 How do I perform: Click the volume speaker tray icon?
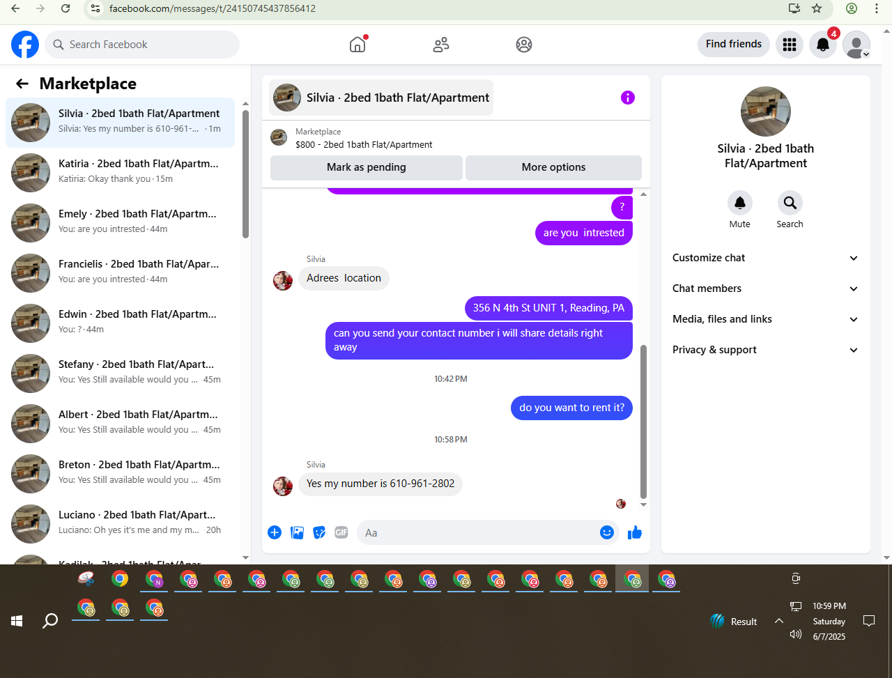tap(796, 634)
